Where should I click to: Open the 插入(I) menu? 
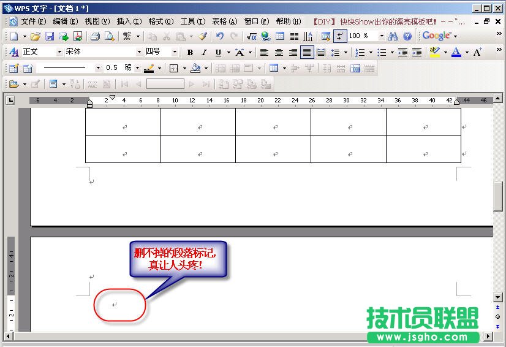(x=129, y=21)
